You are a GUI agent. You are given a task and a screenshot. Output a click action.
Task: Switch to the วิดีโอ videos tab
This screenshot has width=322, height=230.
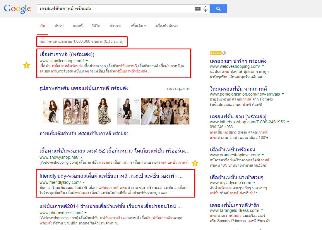96,26
